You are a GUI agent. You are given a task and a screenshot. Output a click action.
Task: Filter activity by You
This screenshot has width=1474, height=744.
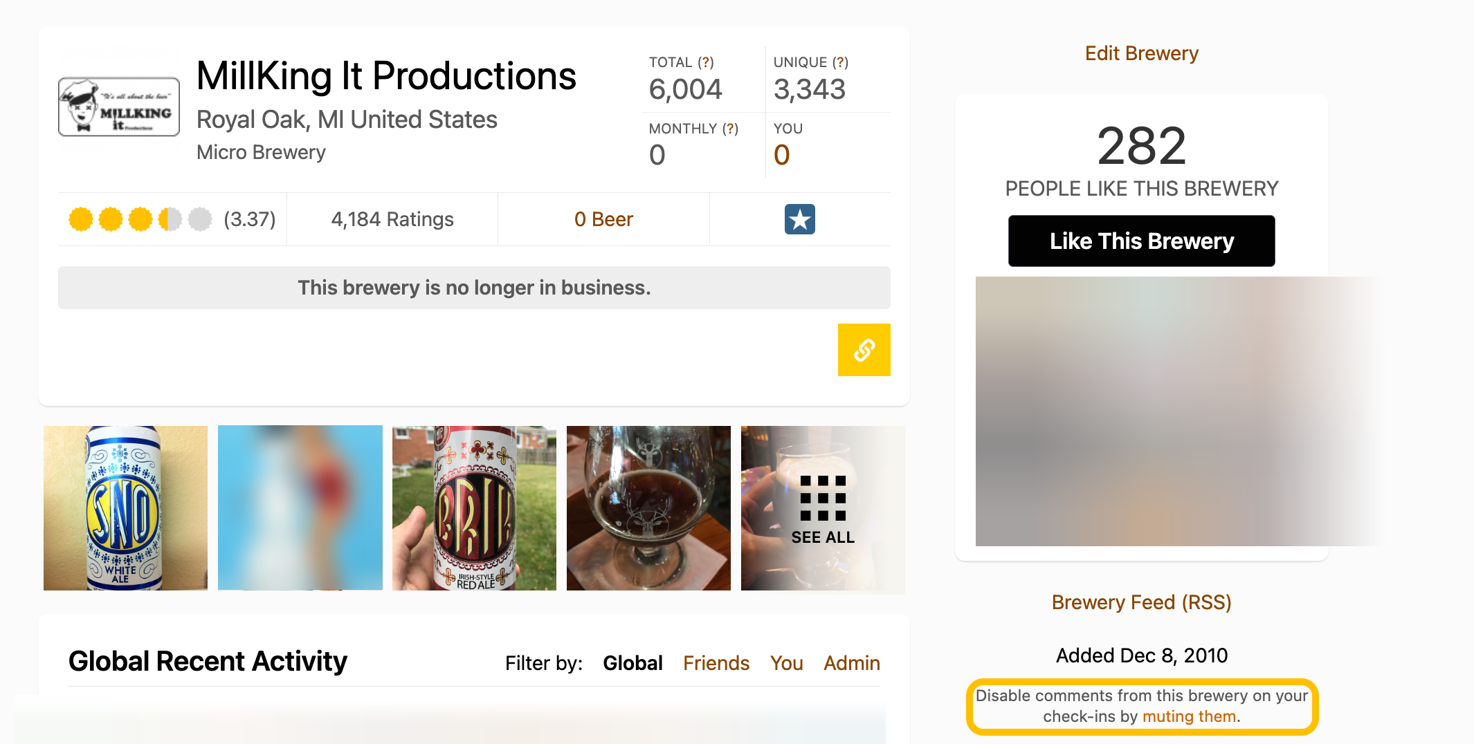[787, 663]
